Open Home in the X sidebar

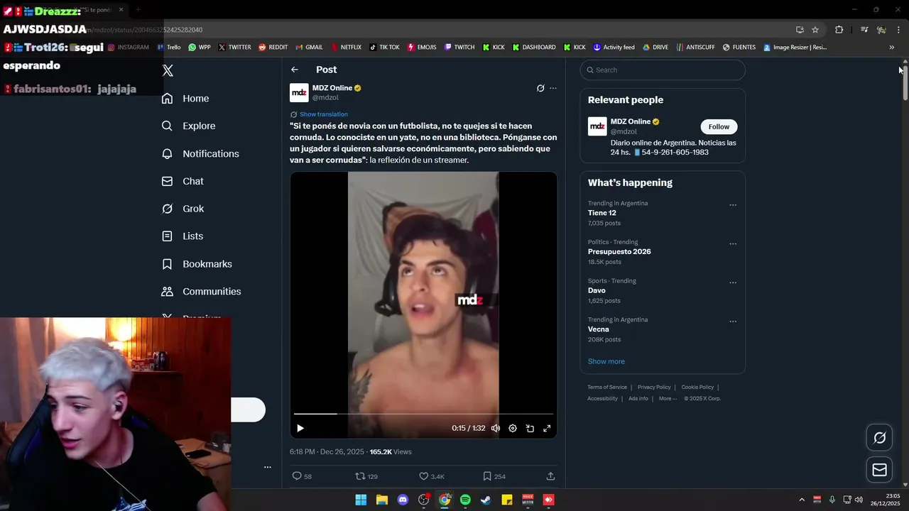[186, 99]
